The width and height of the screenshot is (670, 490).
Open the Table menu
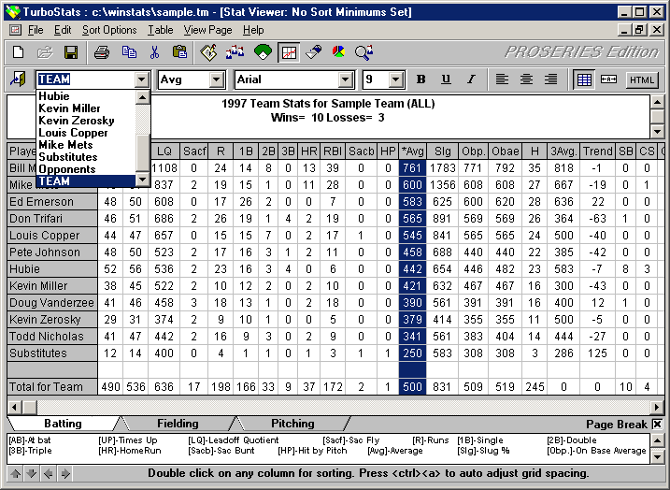160,30
